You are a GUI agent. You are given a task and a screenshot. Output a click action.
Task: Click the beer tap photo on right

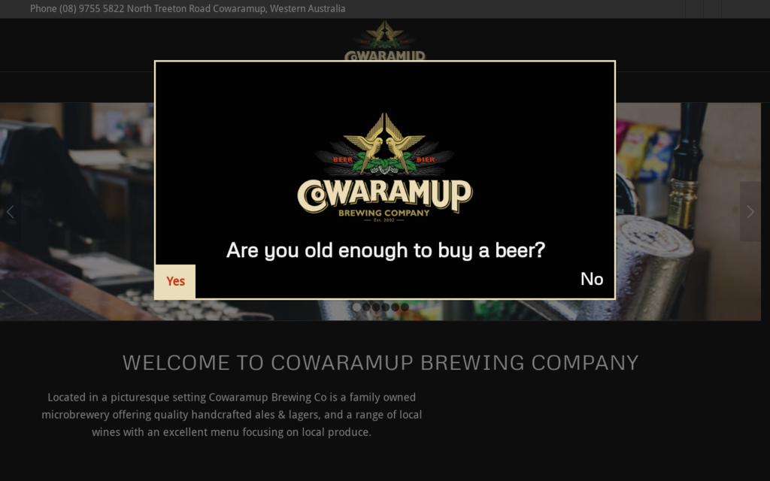pyautogui.click(x=687, y=211)
